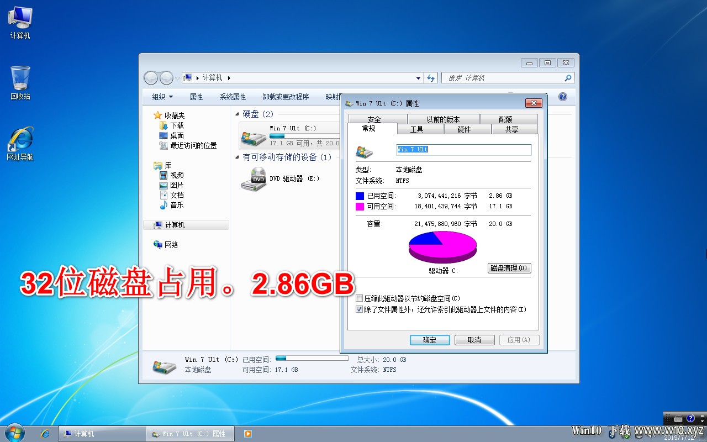Click the 计算机 address breadcrumb arrow
This screenshot has width=707, height=442.
pyautogui.click(x=229, y=78)
